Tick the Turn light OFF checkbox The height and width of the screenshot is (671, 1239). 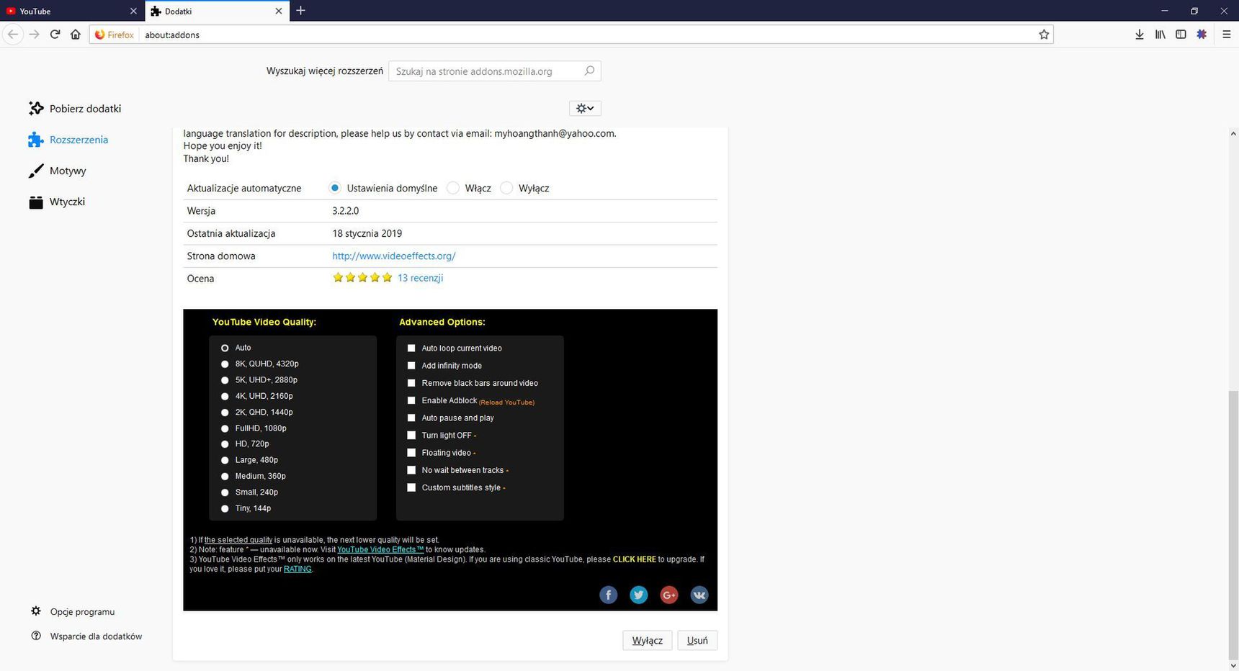point(411,436)
